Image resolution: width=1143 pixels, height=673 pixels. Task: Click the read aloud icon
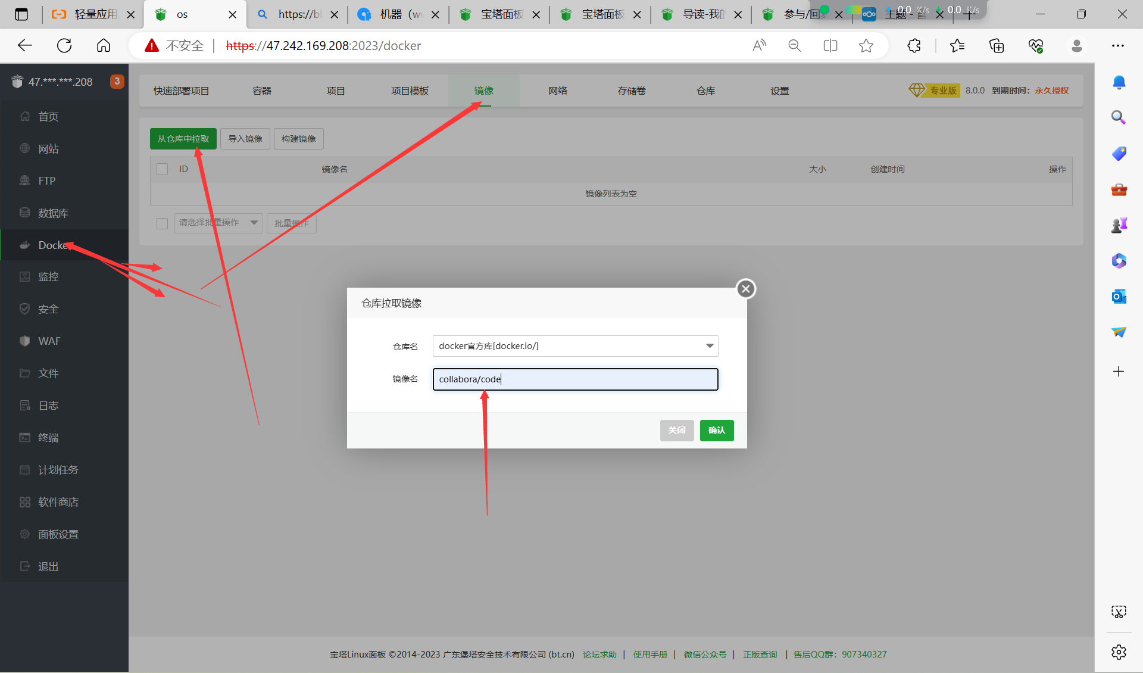(759, 45)
